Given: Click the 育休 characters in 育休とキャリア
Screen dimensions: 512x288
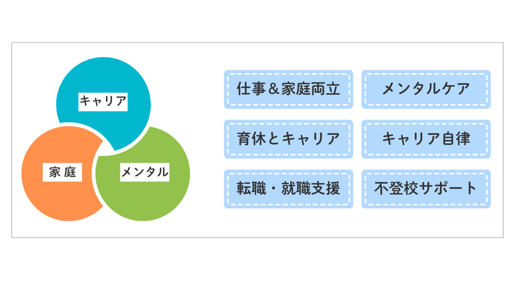Looking at the screenshot, I should [249, 139].
